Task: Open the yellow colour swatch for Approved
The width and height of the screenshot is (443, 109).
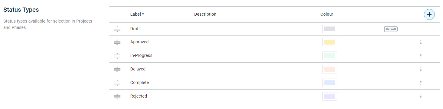Action: (330, 42)
